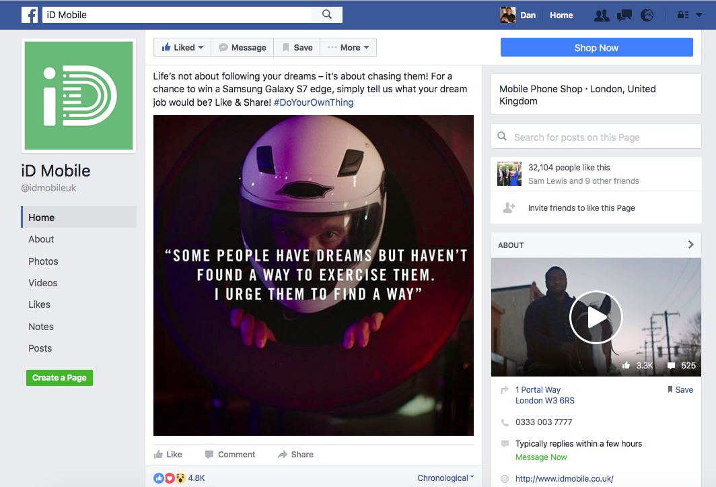Click the search field containing iD Mobile

(177, 15)
